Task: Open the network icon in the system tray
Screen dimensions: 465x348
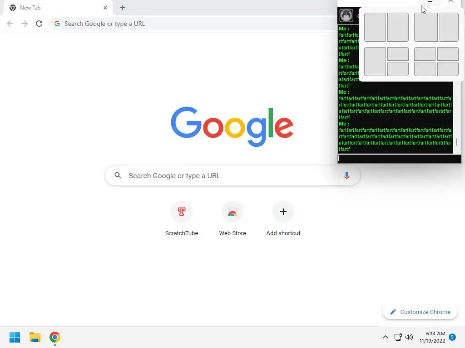Action: pos(398,337)
